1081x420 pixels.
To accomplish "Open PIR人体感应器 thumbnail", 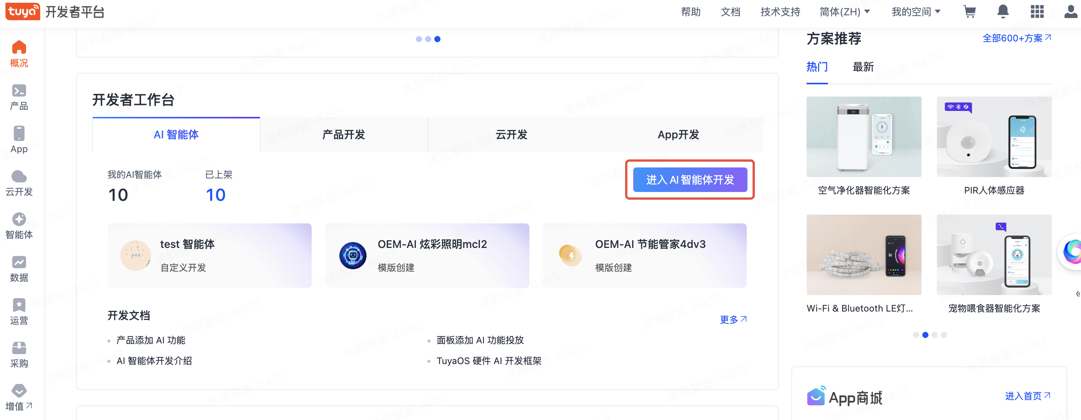I will tap(994, 137).
